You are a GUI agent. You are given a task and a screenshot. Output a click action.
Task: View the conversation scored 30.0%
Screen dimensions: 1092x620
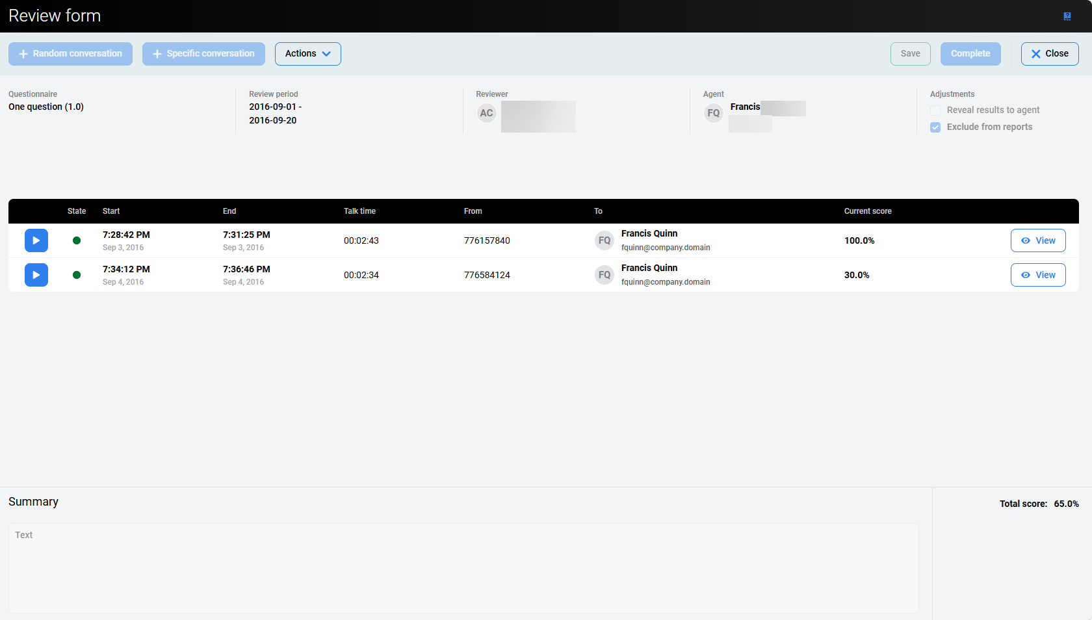coord(1037,275)
